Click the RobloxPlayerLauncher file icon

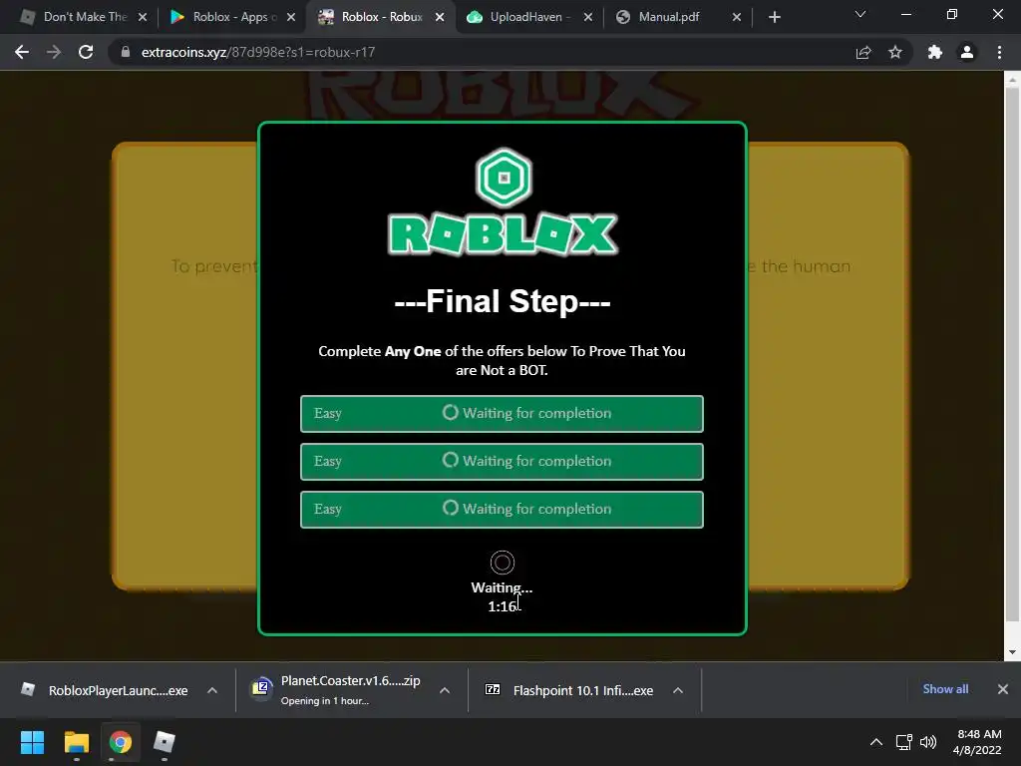pos(28,689)
